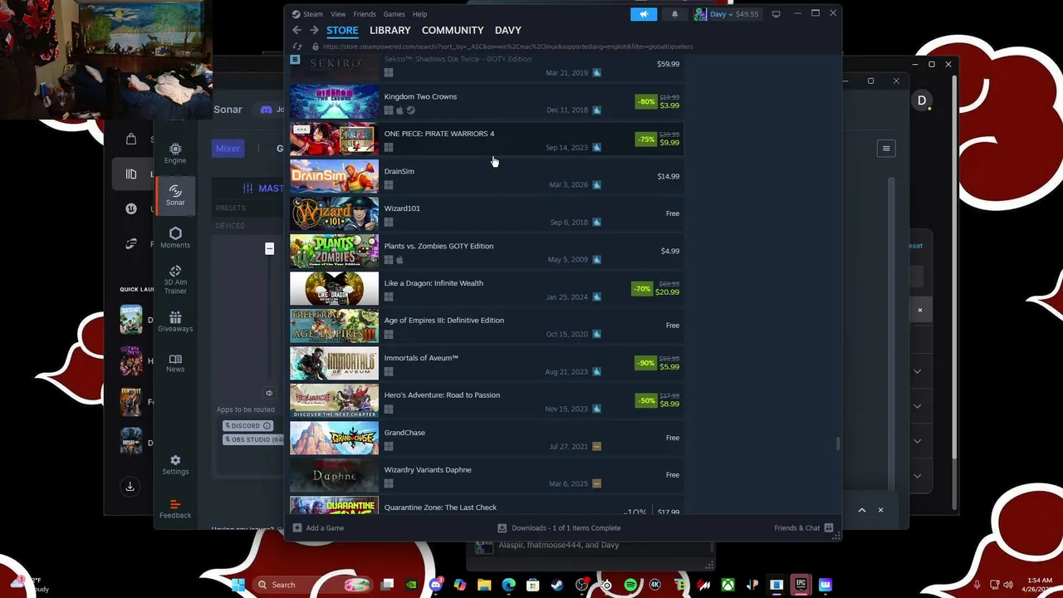Open Help menu in Steam
1063x598 pixels.
click(420, 14)
